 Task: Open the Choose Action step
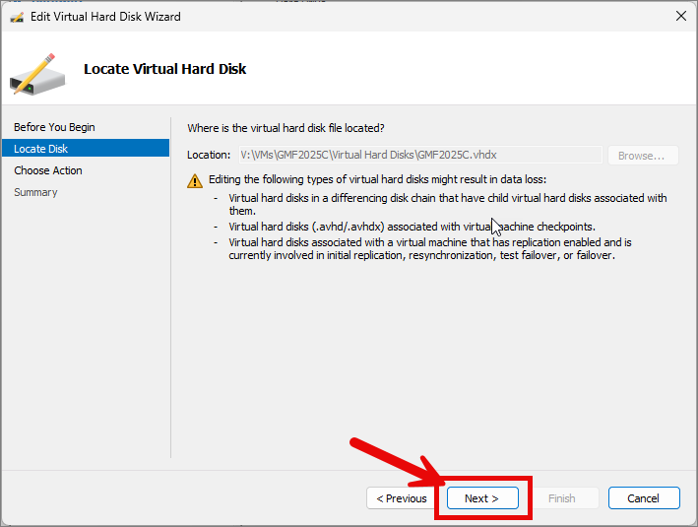coord(48,170)
